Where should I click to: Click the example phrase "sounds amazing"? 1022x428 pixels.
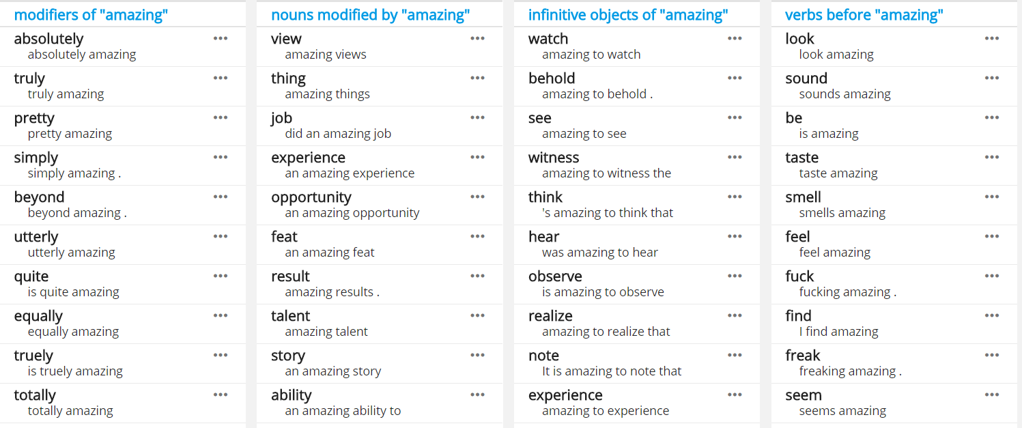click(844, 94)
